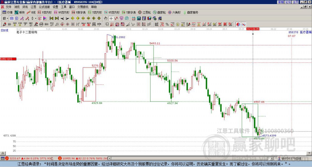Click the Shenzhen index 10955.96 status
312x167 pixels.
[83, 158]
